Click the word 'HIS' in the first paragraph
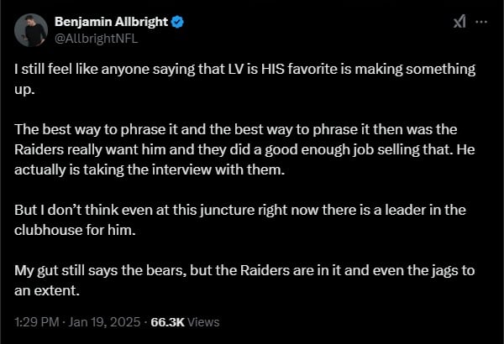This screenshot has width=504, height=344. point(272,69)
